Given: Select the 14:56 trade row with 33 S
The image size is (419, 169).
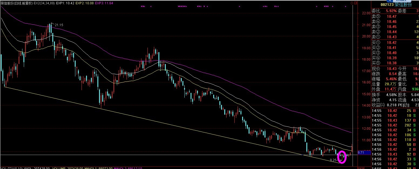Looking at the screenshot, I should 395,159.
